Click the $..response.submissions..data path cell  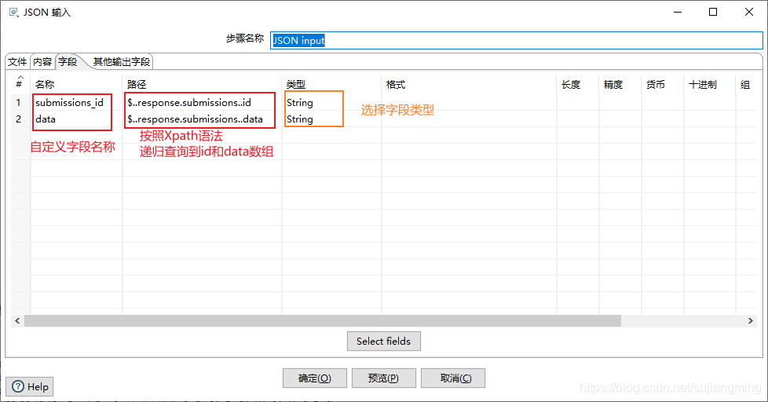202,119
